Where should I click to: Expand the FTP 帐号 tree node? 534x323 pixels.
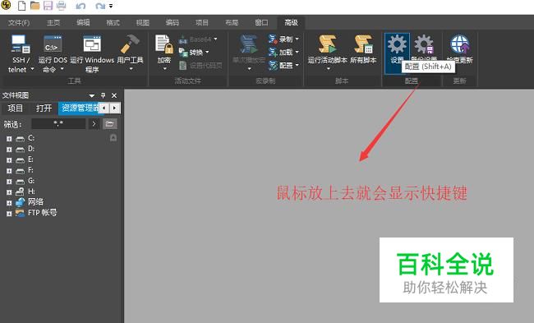[x=9, y=214]
